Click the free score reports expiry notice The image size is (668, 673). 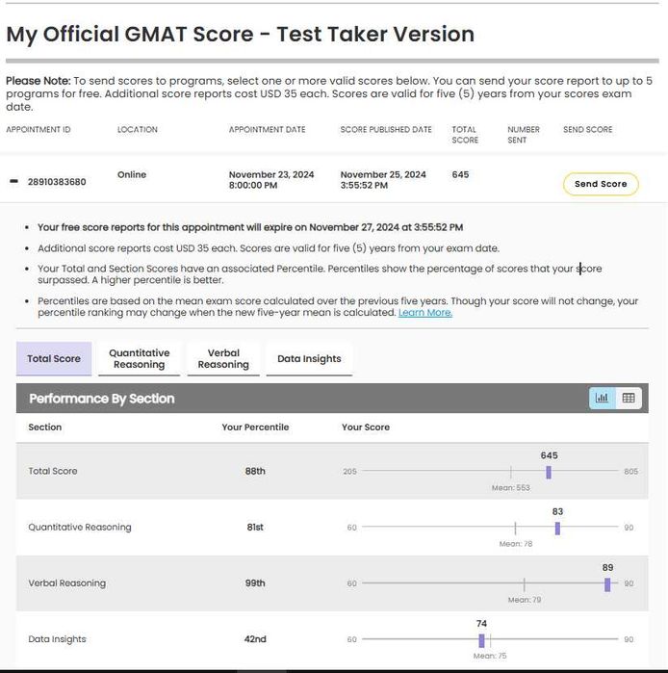250,227
